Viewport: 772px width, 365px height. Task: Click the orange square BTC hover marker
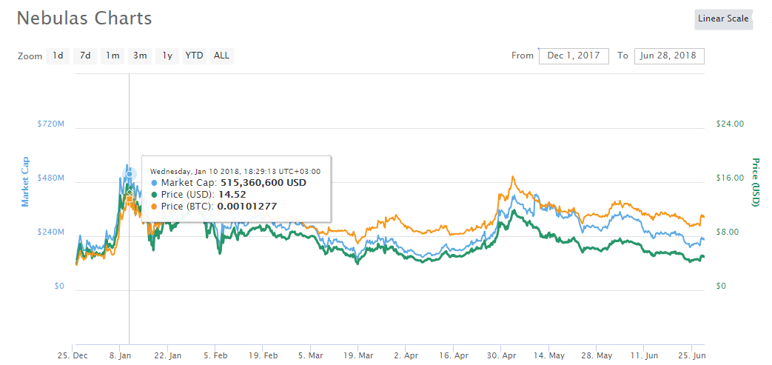(130, 199)
